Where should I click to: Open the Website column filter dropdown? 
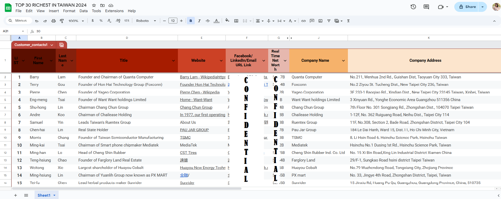221,61
